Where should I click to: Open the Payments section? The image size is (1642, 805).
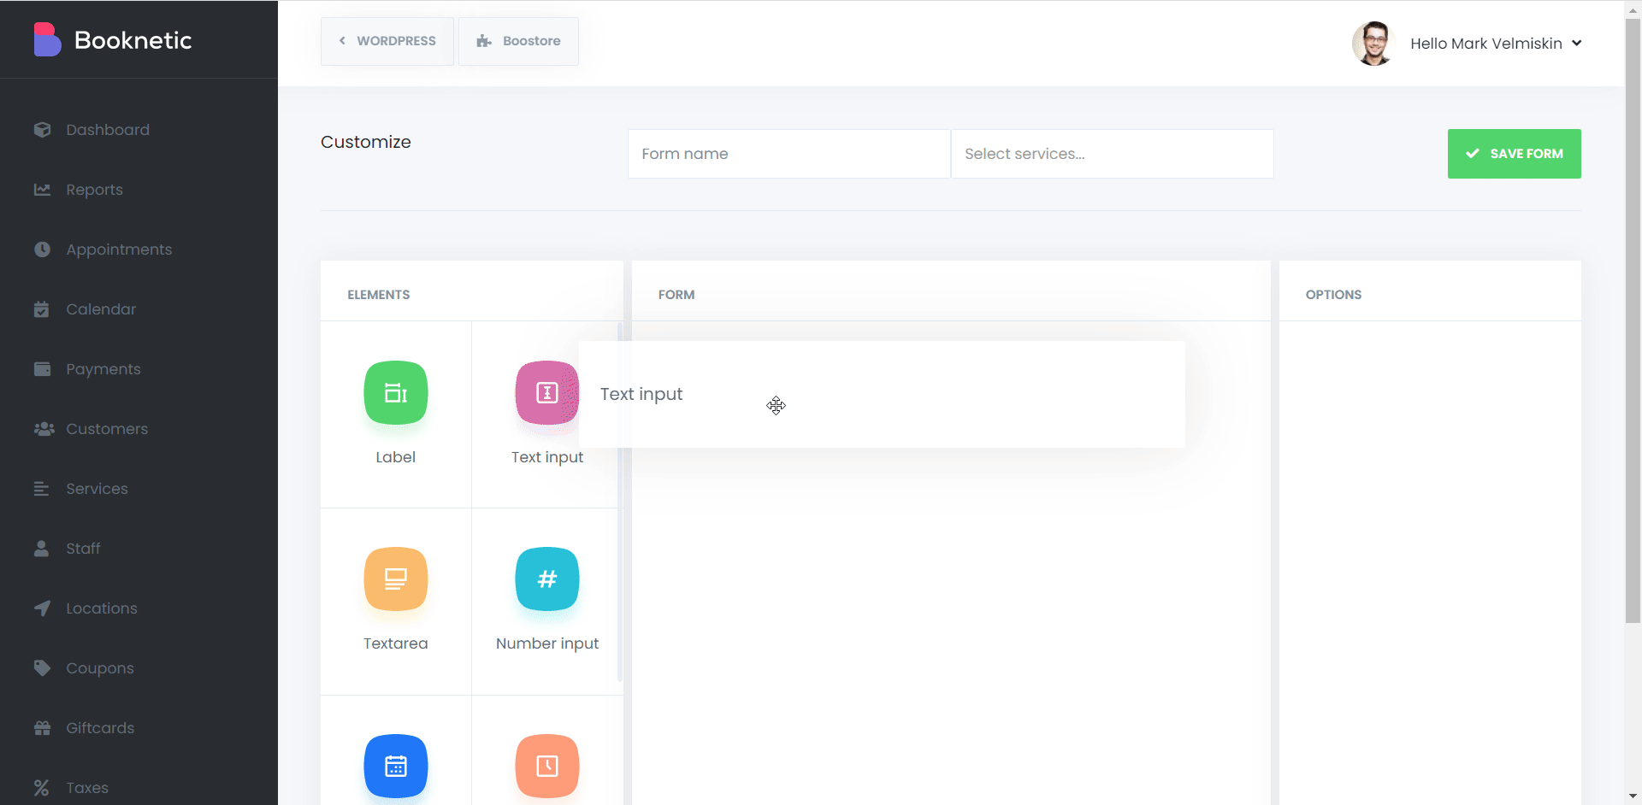point(103,368)
